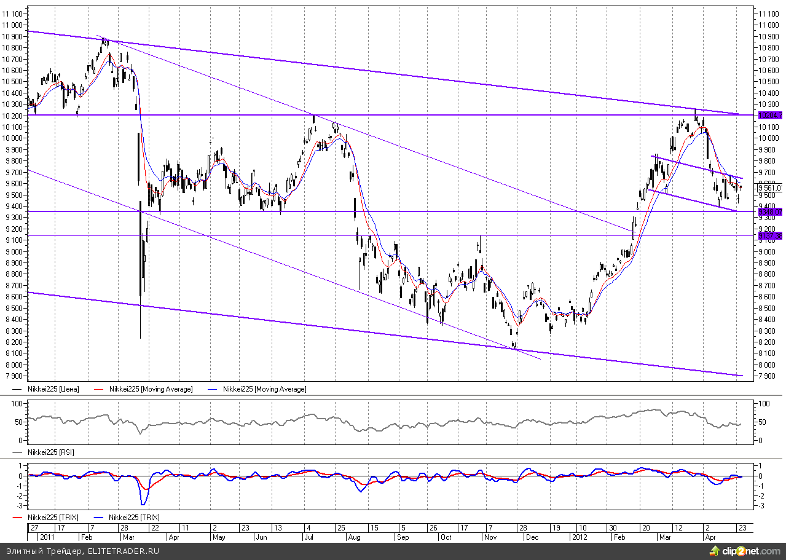Click the 10204.7 purple price label
The width and height of the screenshot is (786, 560).
769,115
